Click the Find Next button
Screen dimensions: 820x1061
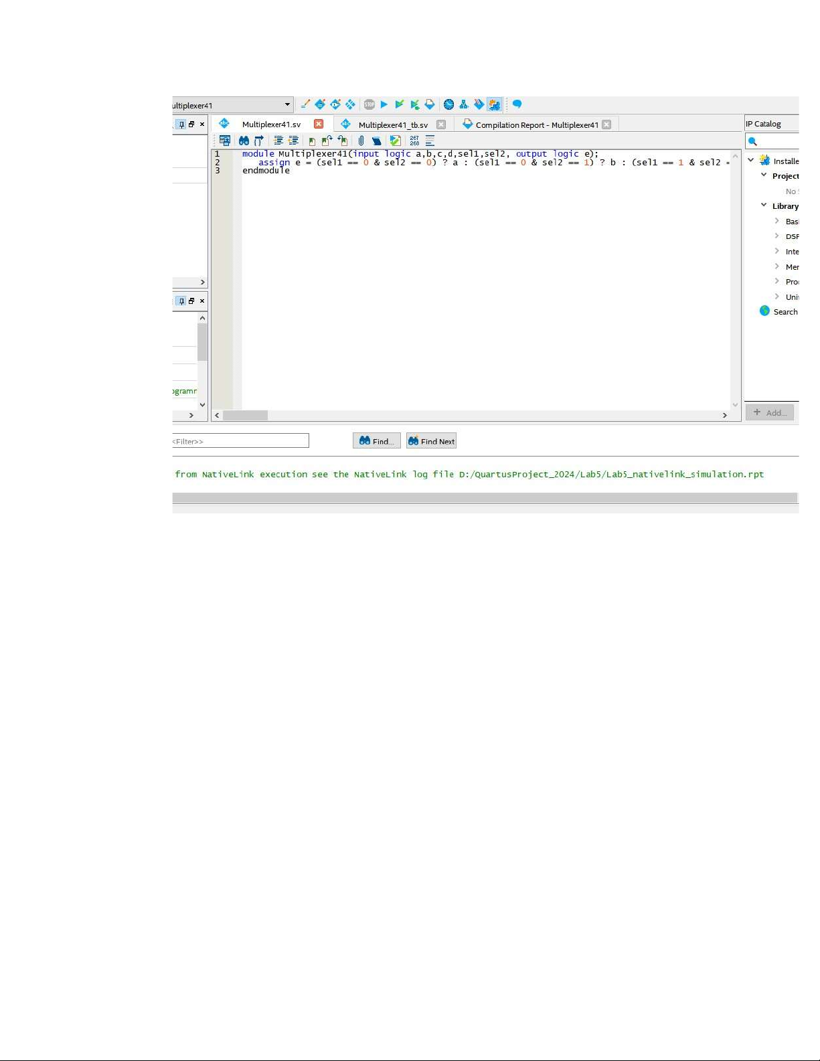431,441
